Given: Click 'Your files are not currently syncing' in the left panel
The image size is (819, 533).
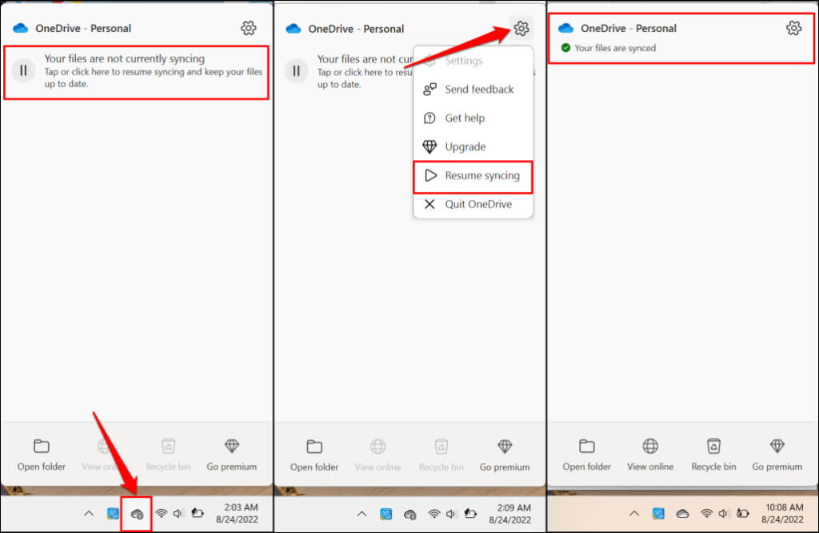Looking at the screenshot, I should pos(124,58).
